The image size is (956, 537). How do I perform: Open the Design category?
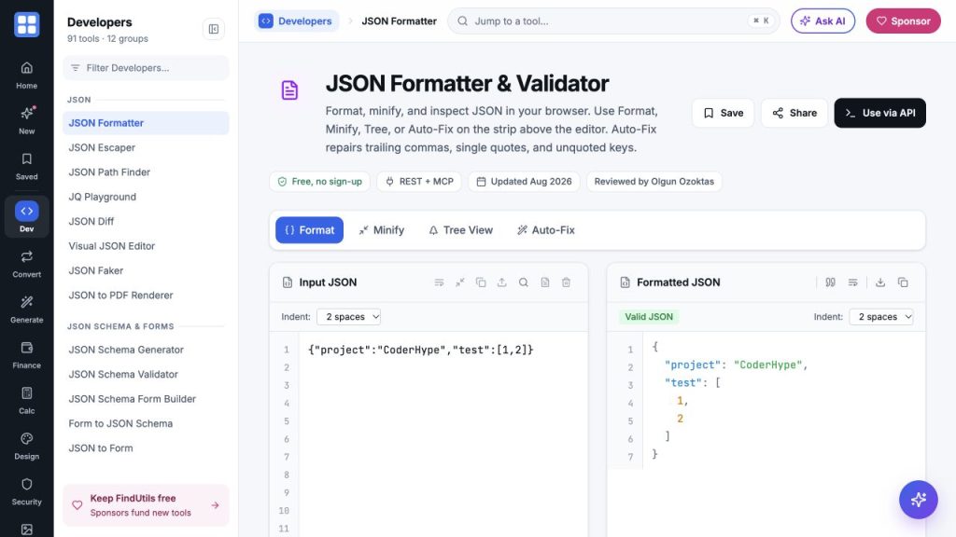click(27, 447)
